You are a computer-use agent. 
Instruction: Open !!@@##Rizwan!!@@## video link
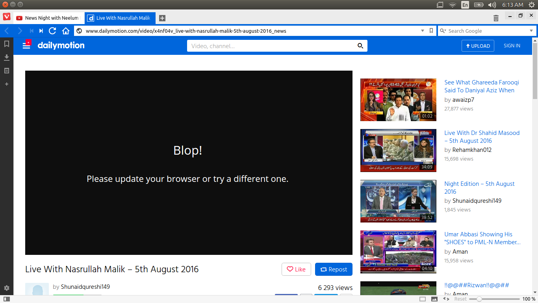[x=477, y=285]
